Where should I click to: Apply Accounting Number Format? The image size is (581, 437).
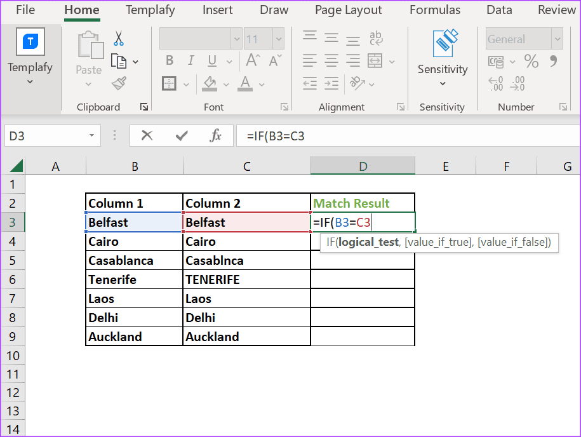496,62
